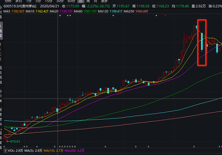Open the question-mark help icon beside VOL
222x155 pixels.
point(5,151)
